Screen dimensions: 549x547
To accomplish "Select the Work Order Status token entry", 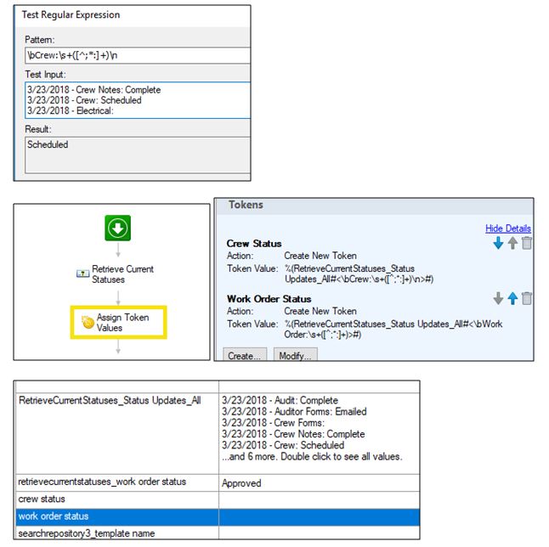I will pyautogui.click(x=269, y=298).
